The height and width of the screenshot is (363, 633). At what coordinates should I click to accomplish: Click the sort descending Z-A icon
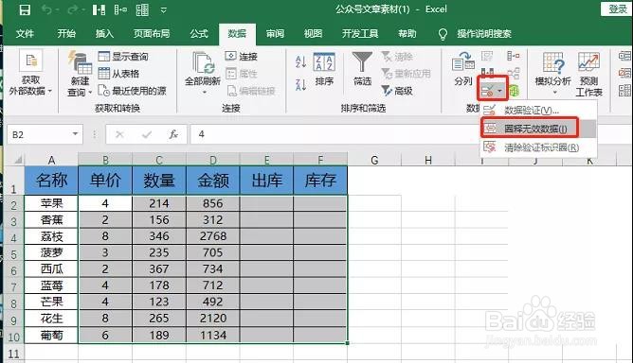(300, 85)
